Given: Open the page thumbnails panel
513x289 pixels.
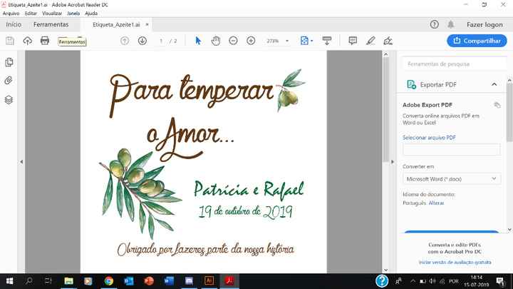Looking at the screenshot, I should pyautogui.click(x=9, y=63).
